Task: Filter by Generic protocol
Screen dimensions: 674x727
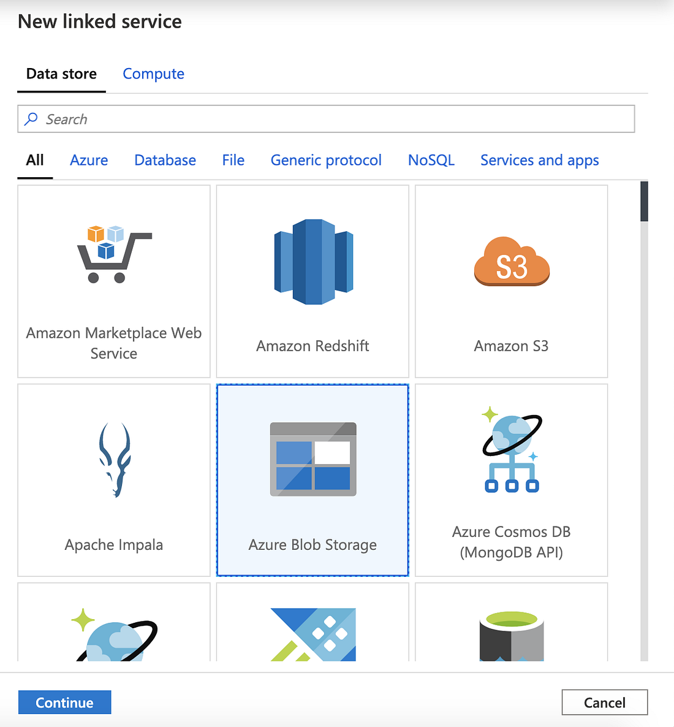Action: coord(326,160)
